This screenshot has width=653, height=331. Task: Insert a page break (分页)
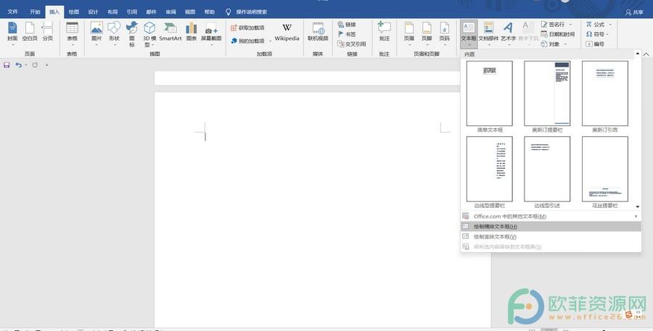47,33
